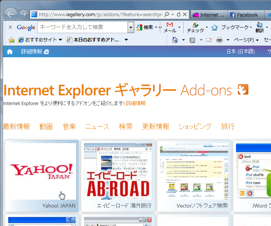Open Gmail メール toolbar button

click(x=170, y=27)
